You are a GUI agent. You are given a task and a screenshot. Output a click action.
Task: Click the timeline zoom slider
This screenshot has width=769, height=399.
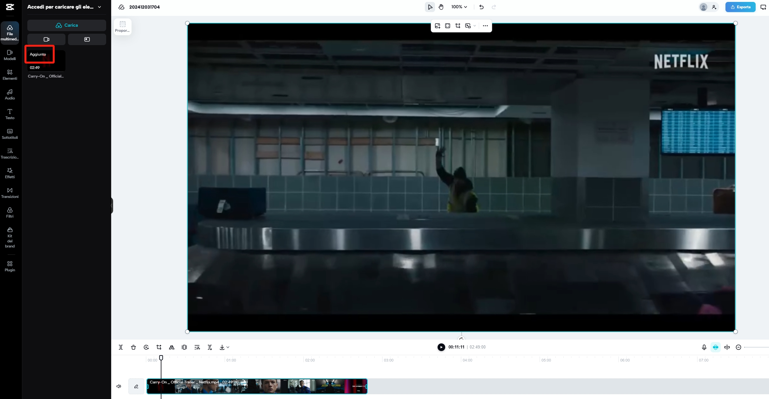pos(757,347)
